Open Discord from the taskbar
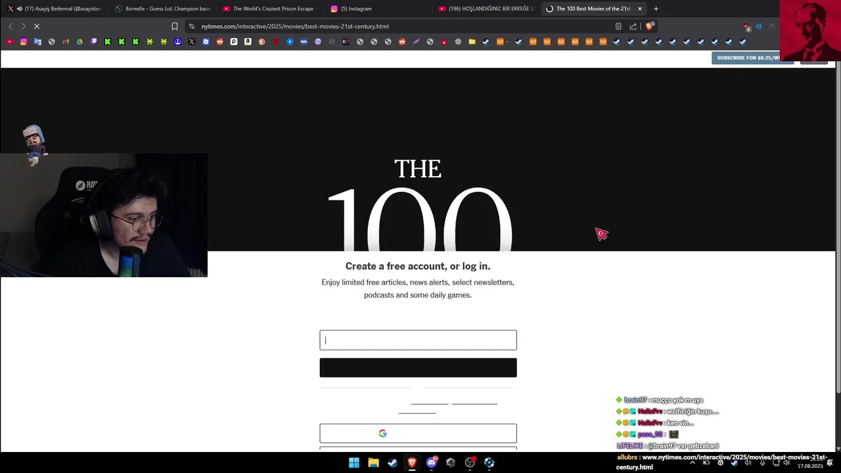Screen dimensions: 841x473 (x=431, y=462)
